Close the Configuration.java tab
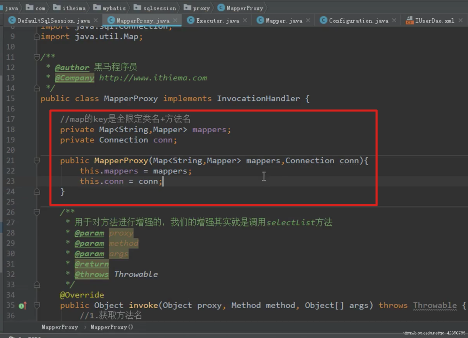This screenshot has width=468, height=338. 394,20
